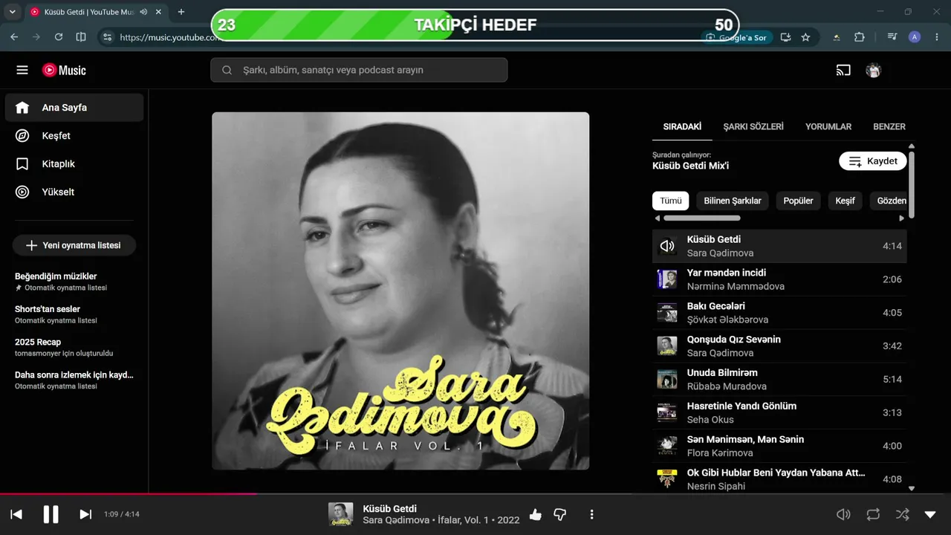Click the Unuda Bilmirəm thumbnail
The image size is (951, 535).
(x=667, y=379)
